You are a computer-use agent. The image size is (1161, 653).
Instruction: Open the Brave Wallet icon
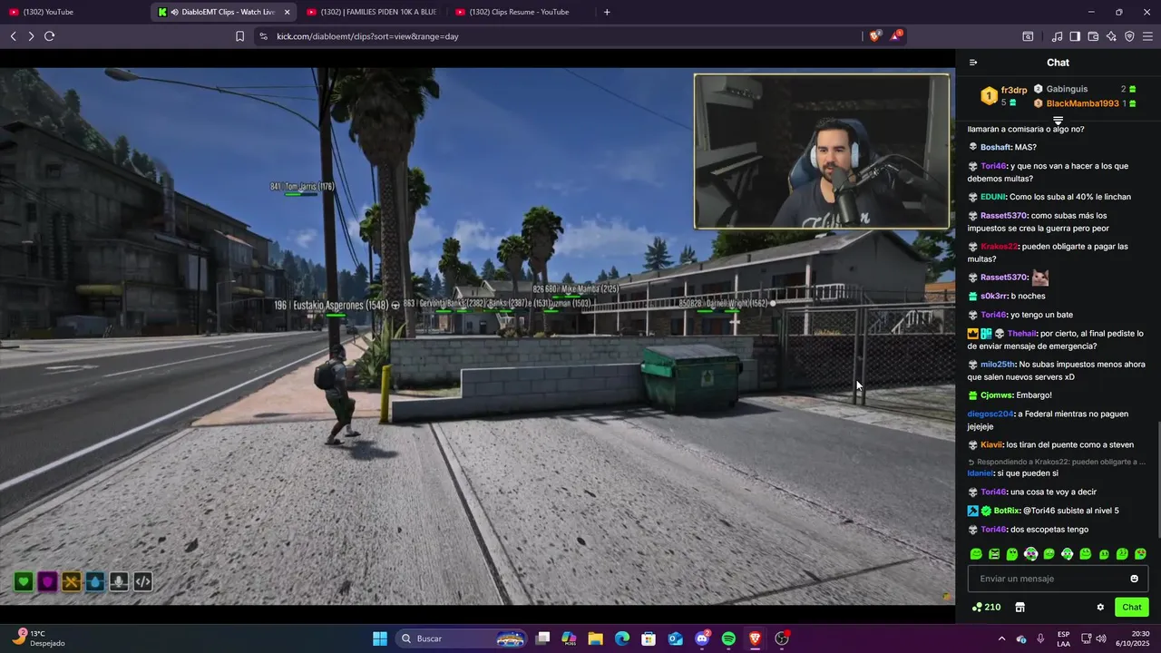click(1093, 36)
